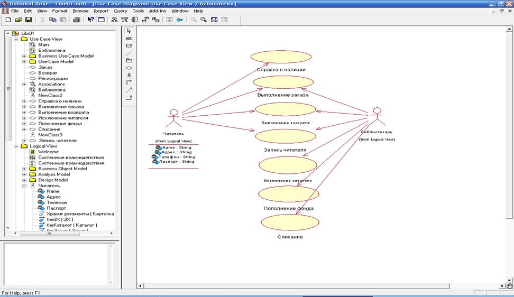The width and height of the screenshot is (514, 297).
Task: Toggle the View Documentation toolbar button
Action: (x=100, y=20)
